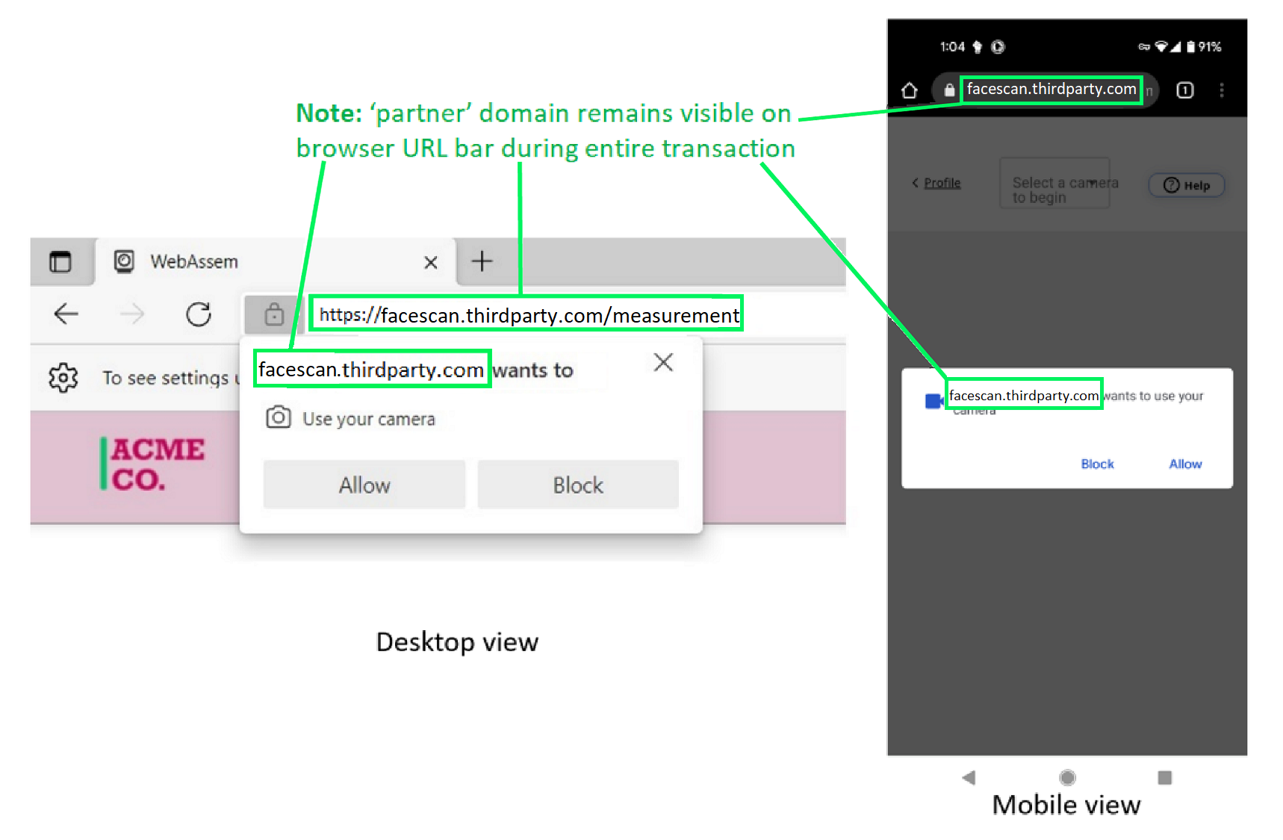Tap the Help button on mobile
Screen dimensions: 1283x840
(x=1187, y=185)
